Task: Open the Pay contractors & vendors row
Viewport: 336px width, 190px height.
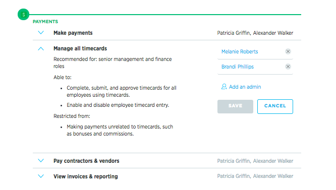Action: [167, 161]
